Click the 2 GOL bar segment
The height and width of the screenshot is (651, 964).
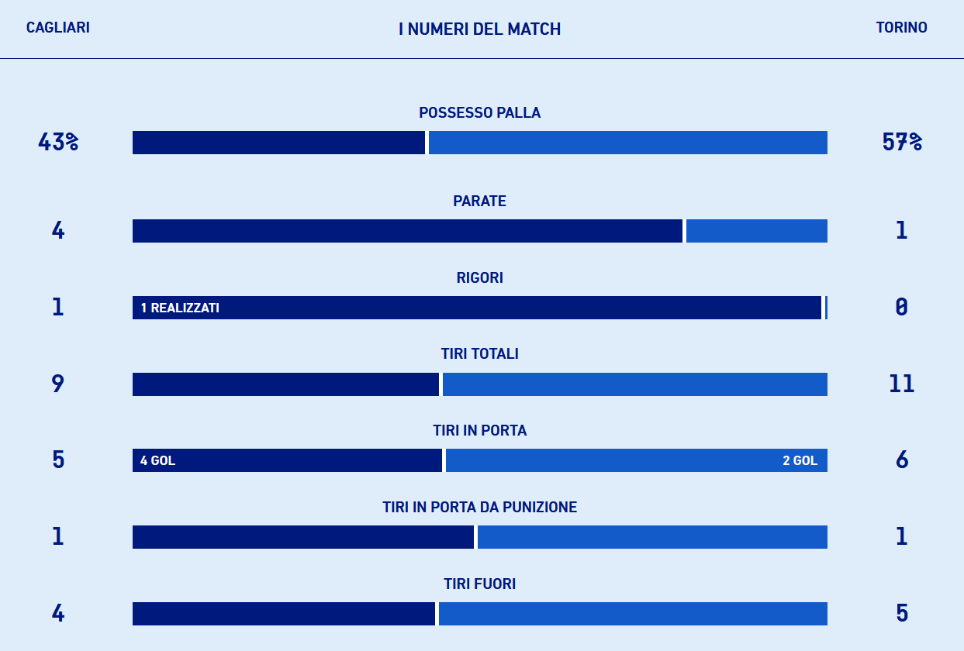(636, 460)
